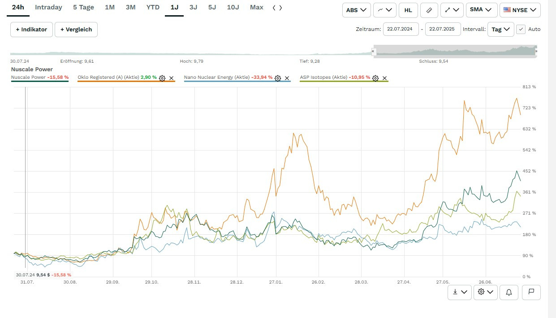556x318 pixels.
Task: Remove ASP Isotopes comparison with X
Action: (x=384, y=78)
